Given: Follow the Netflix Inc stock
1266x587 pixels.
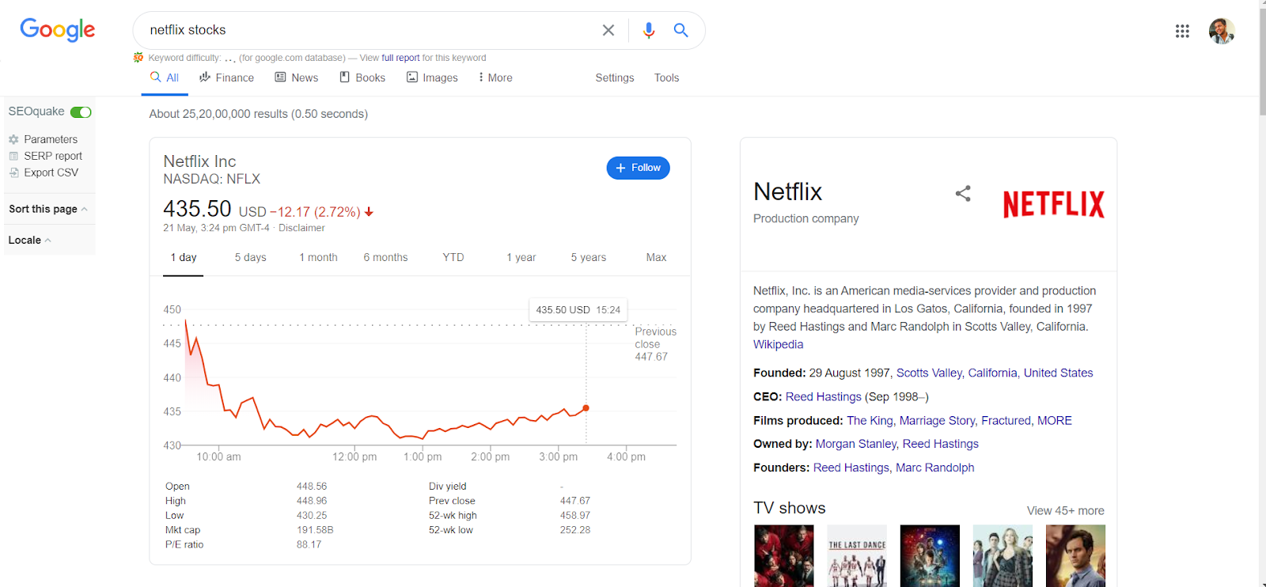Looking at the screenshot, I should pyautogui.click(x=638, y=168).
